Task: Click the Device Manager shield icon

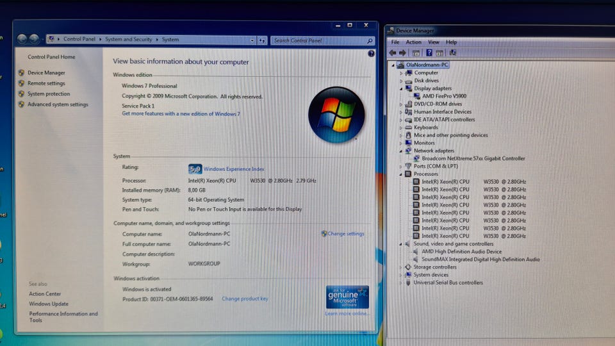Action: (x=21, y=72)
